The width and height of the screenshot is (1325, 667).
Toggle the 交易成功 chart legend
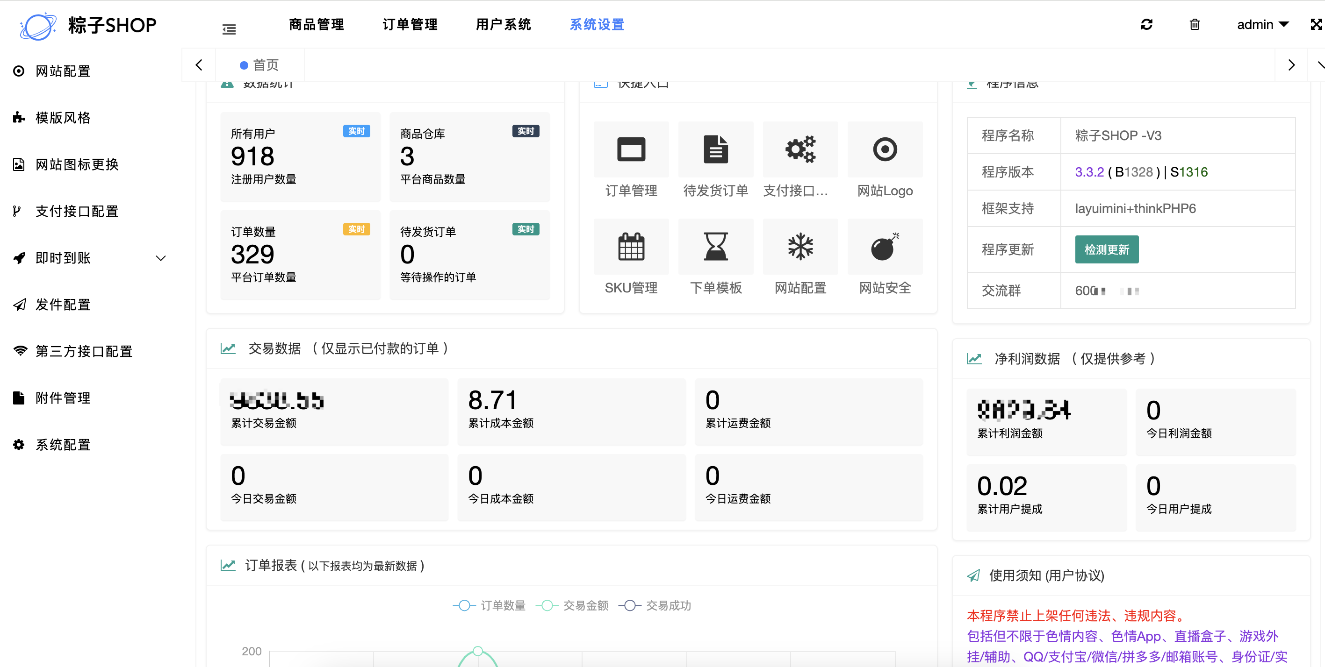655,606
